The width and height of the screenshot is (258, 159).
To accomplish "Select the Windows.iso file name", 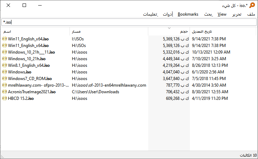I will click(19, 72).
